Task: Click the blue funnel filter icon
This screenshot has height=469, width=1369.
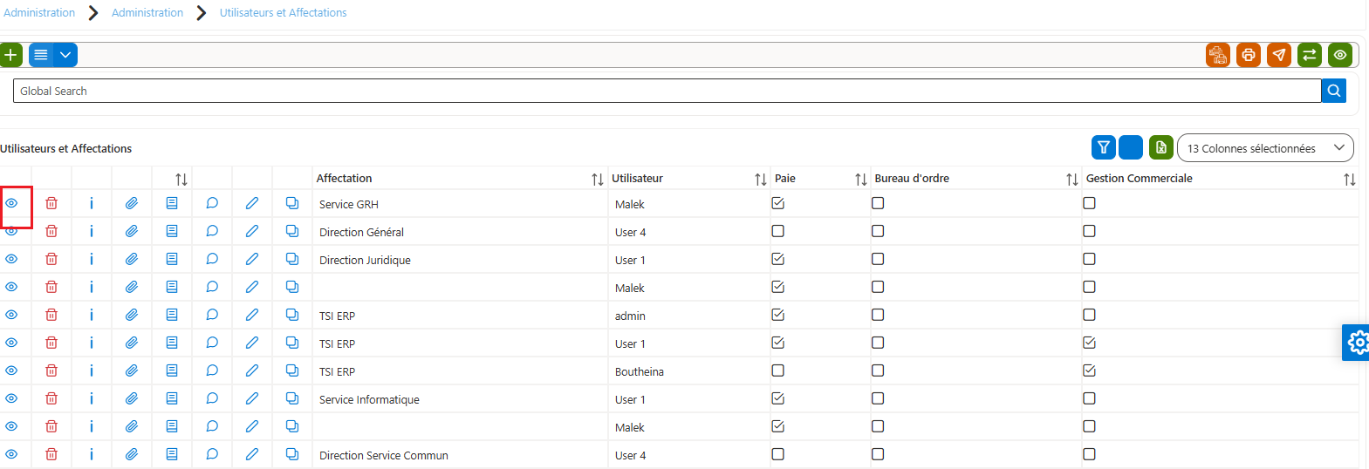Action: 1104,147
